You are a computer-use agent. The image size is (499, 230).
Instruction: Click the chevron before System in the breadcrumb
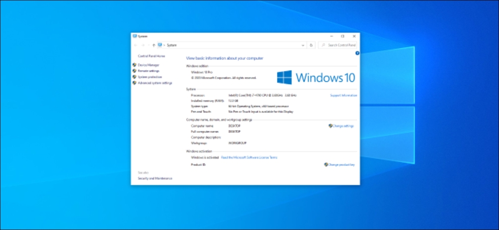click(x=164, y=45)
